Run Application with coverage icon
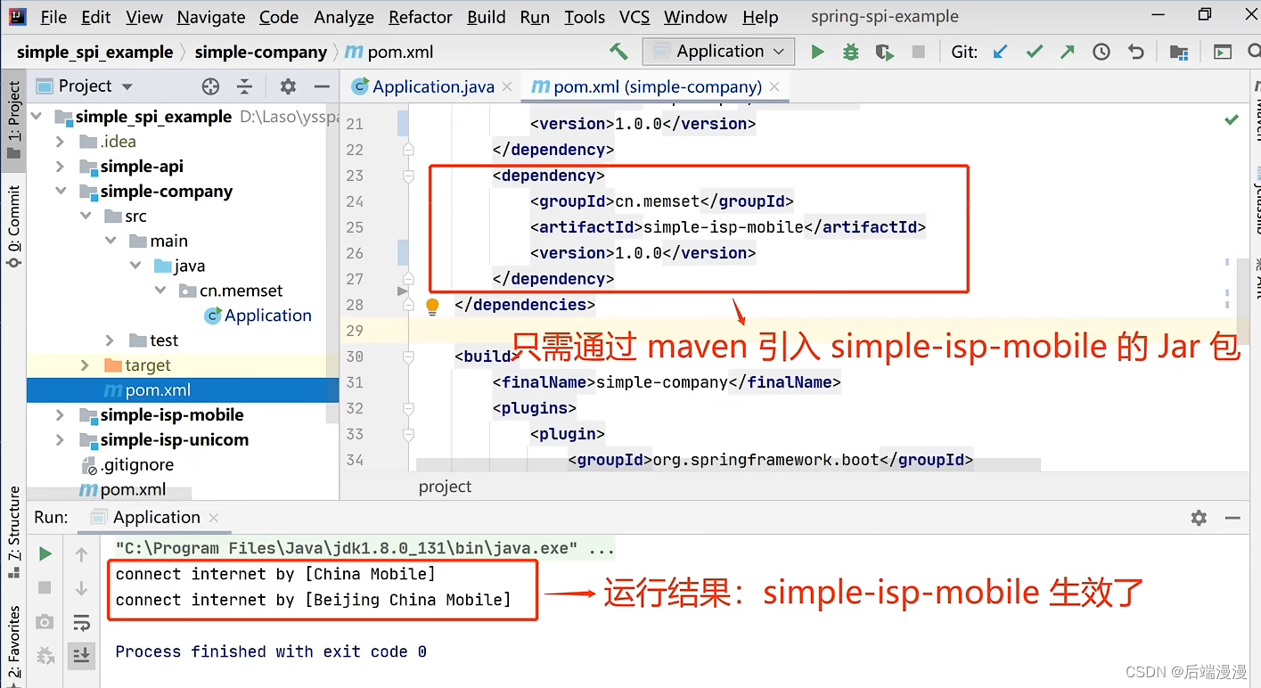1261x688 pixels. tap(884, 52)
